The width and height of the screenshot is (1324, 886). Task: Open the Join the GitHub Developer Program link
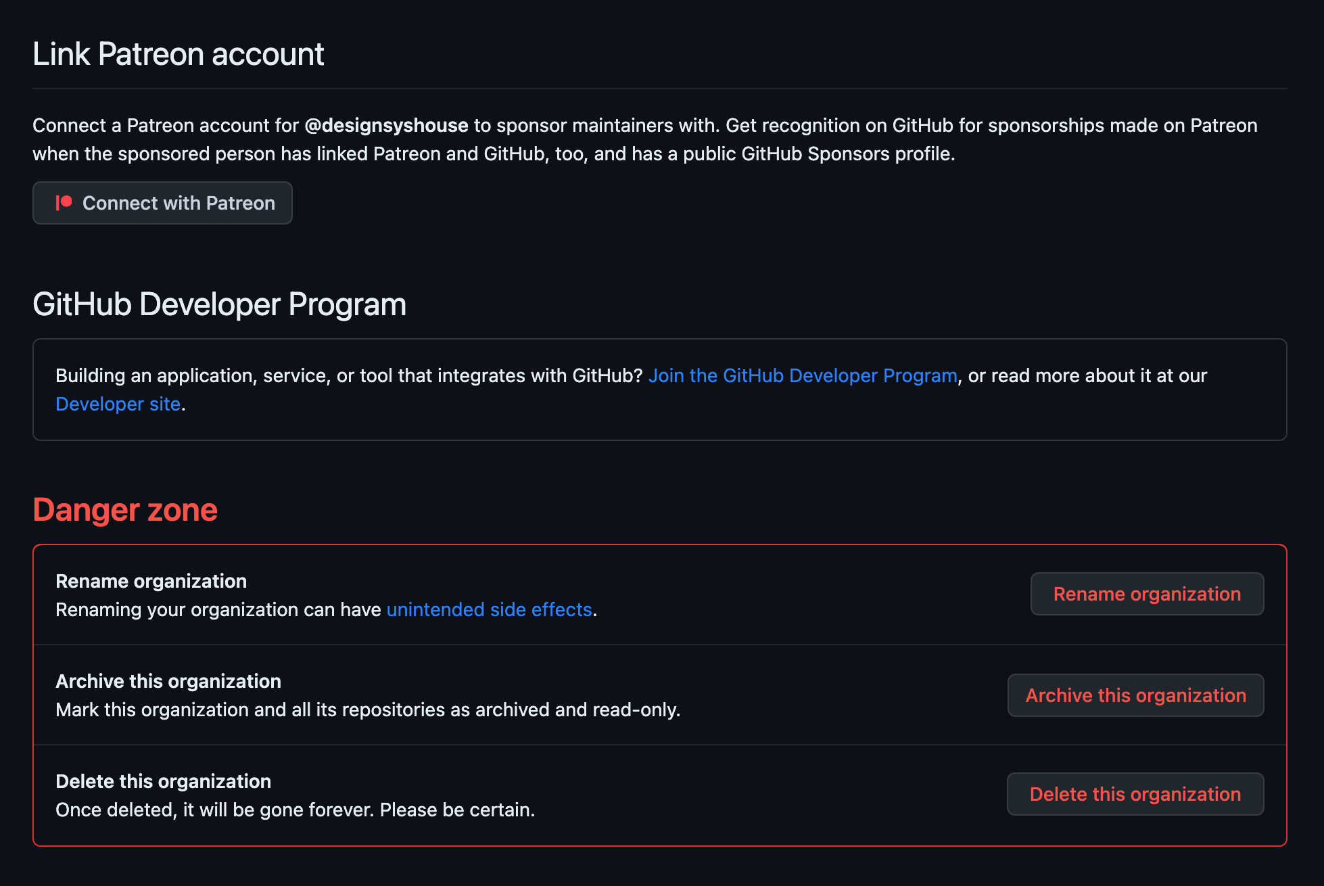click(x=803, y=375)
